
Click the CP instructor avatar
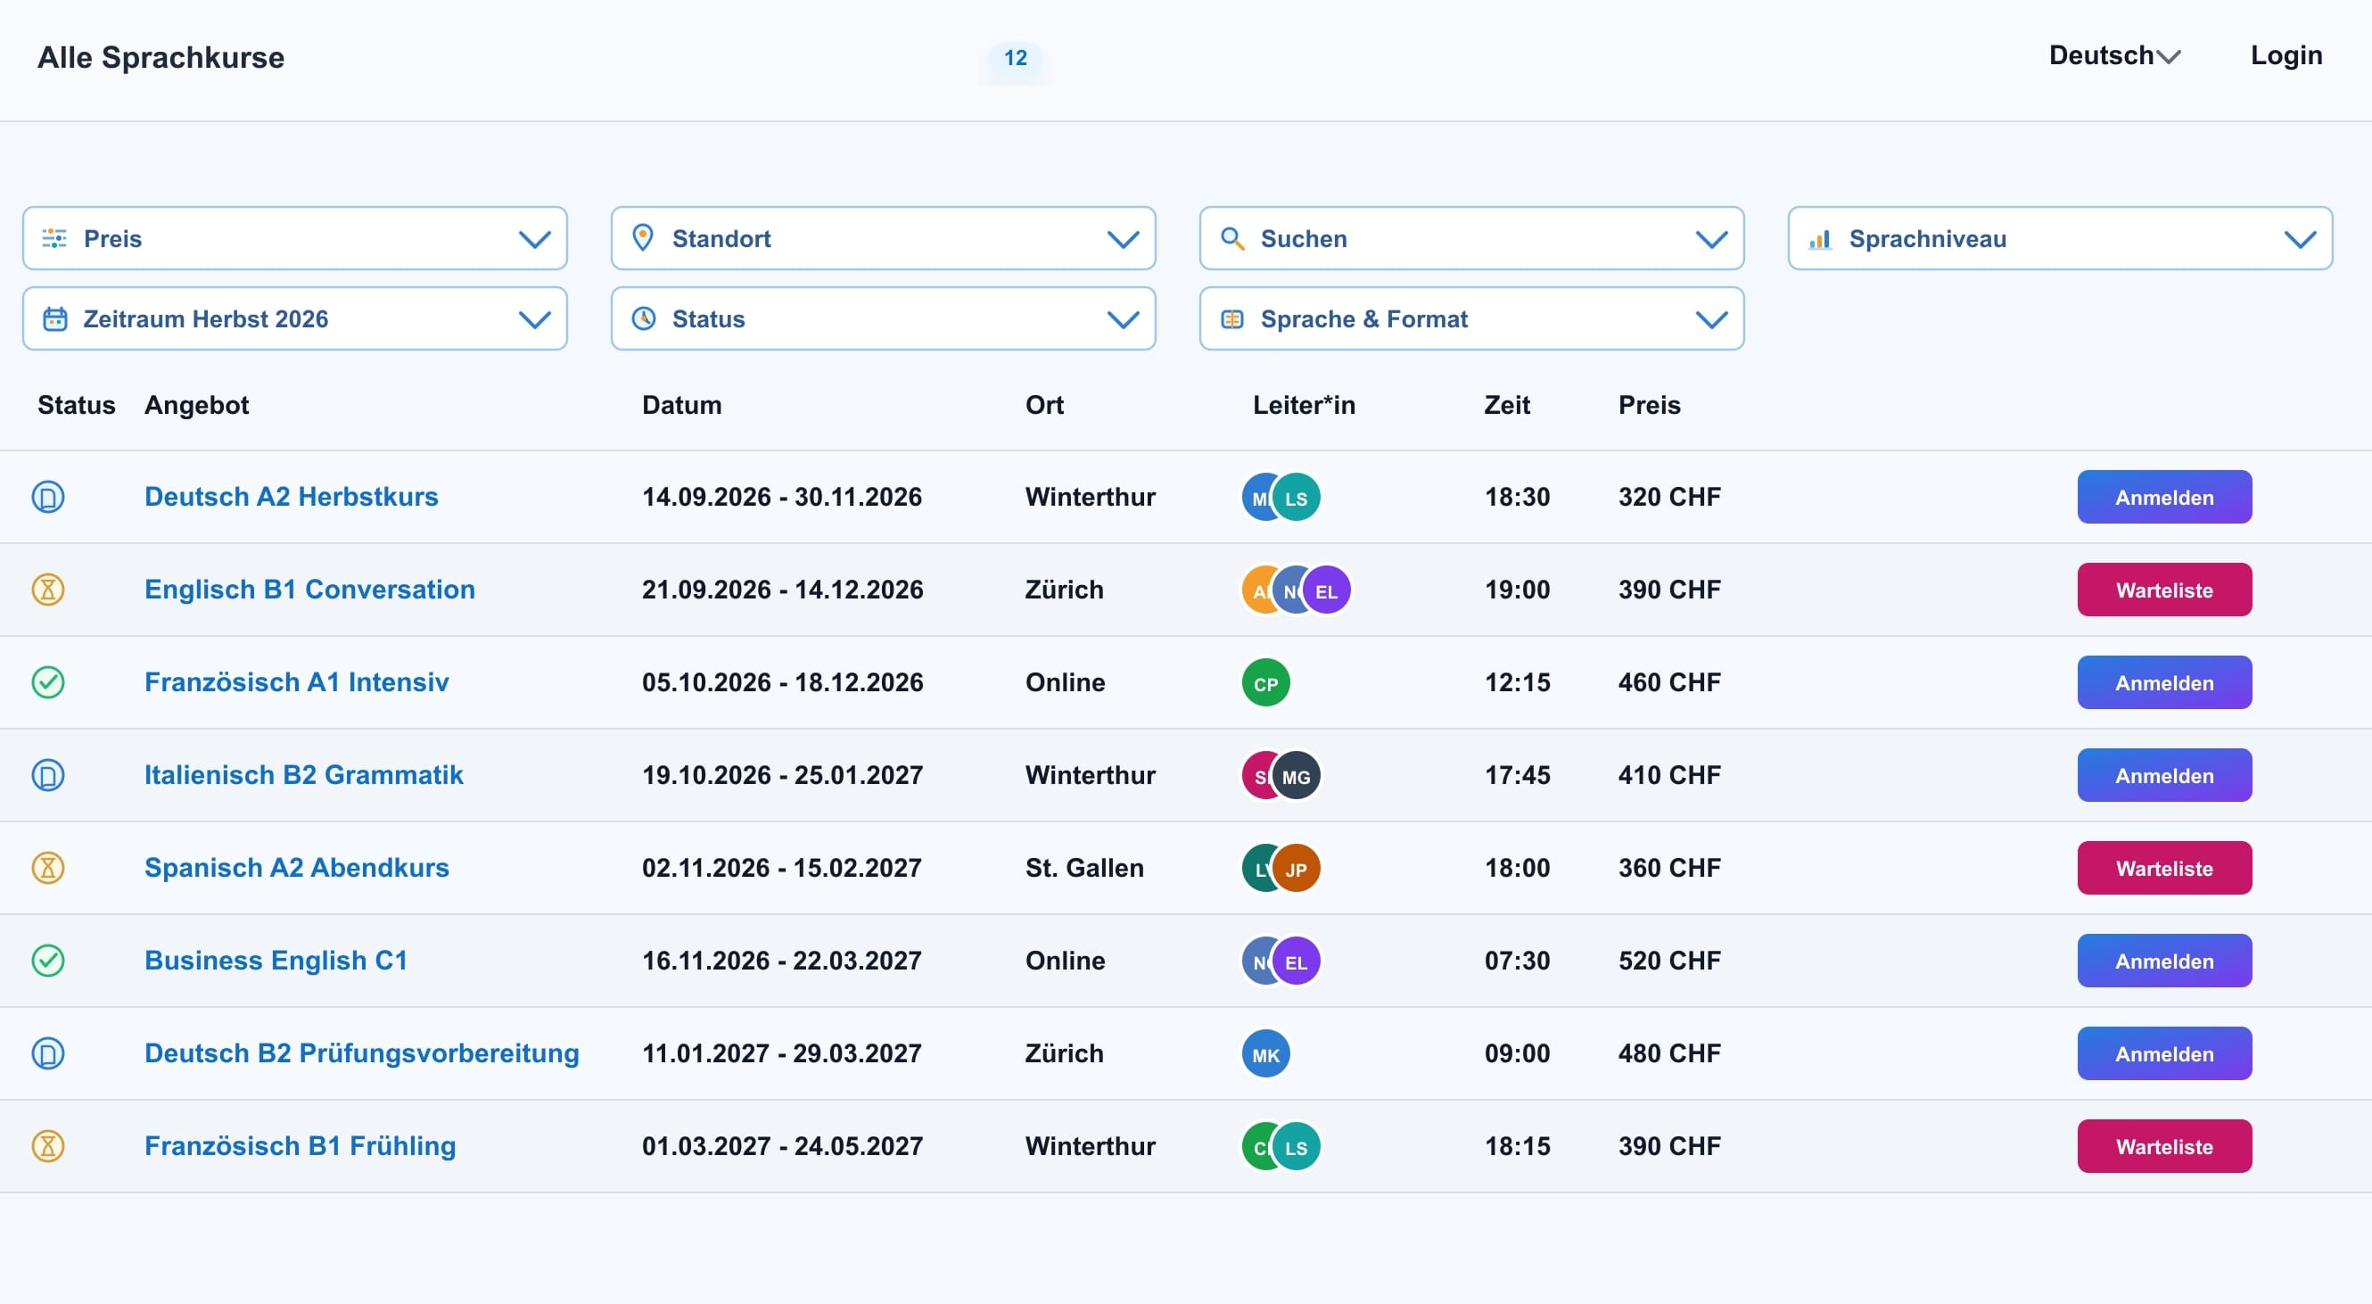point(1266,683)
